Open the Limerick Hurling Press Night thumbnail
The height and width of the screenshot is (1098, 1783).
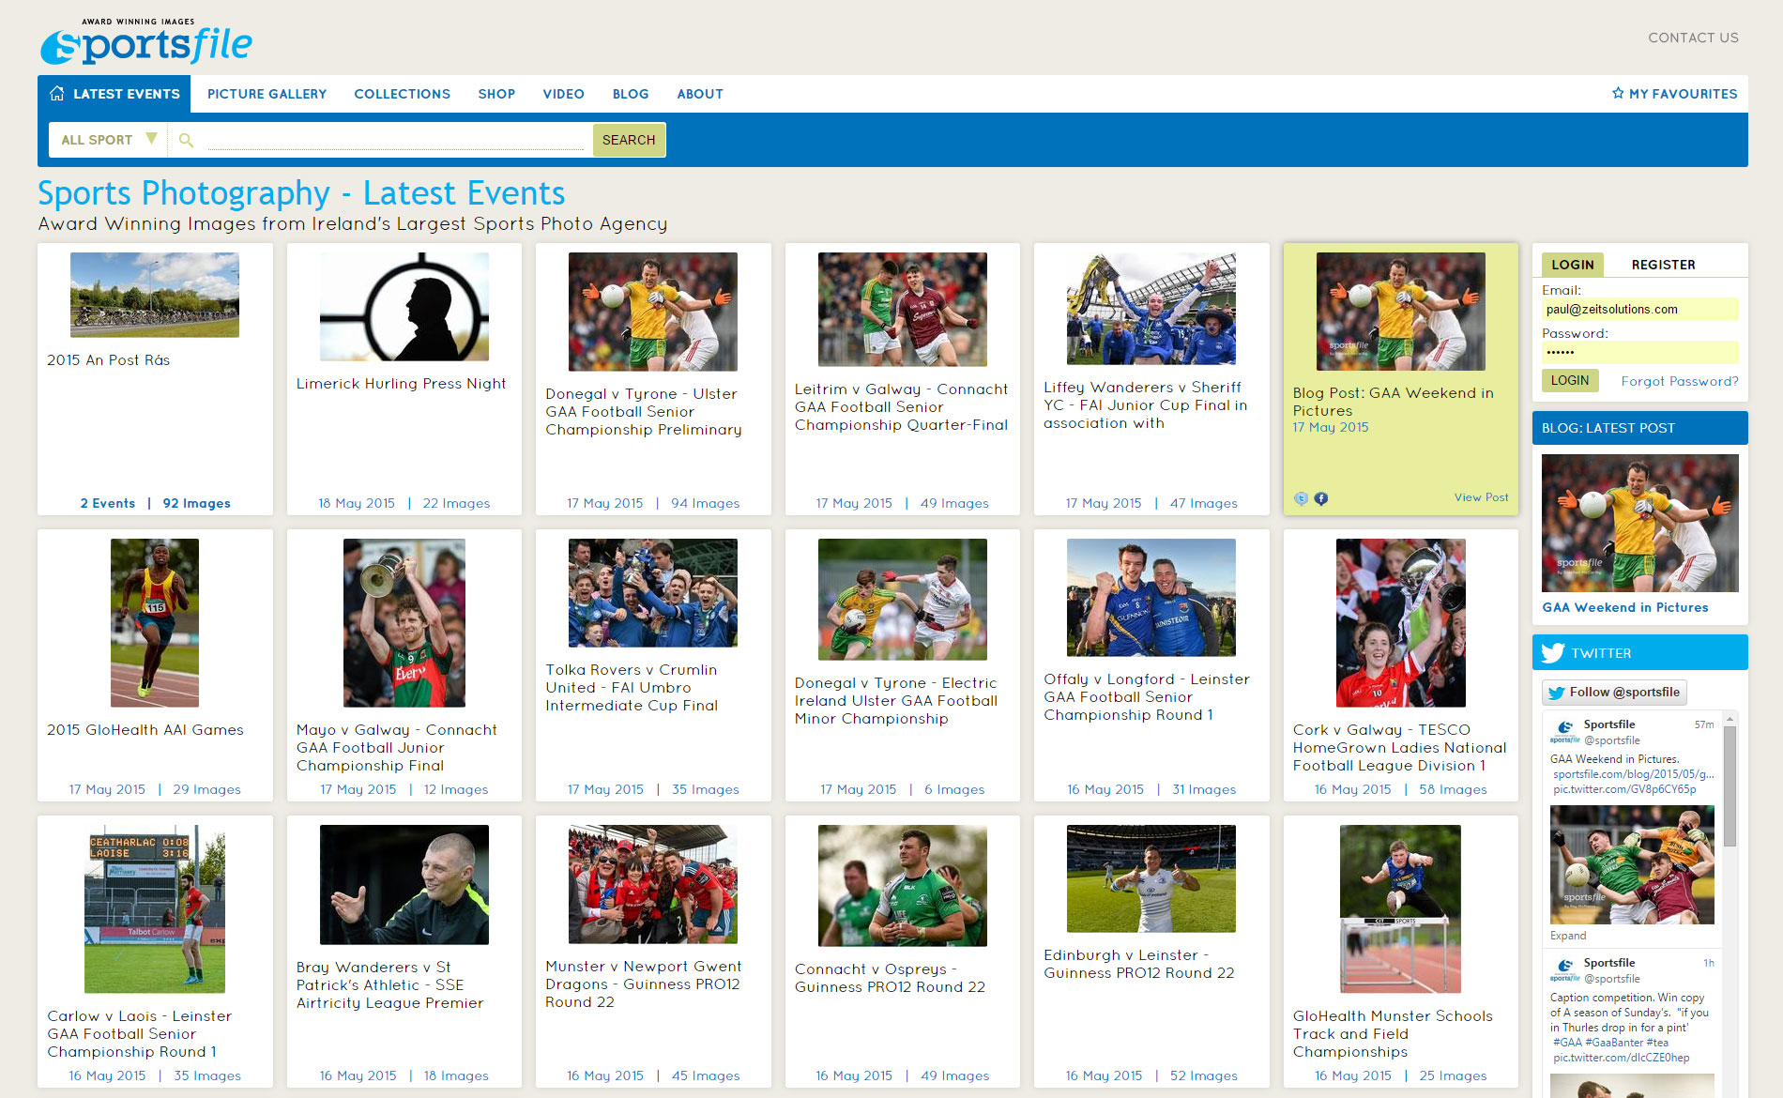click(404, 307)
